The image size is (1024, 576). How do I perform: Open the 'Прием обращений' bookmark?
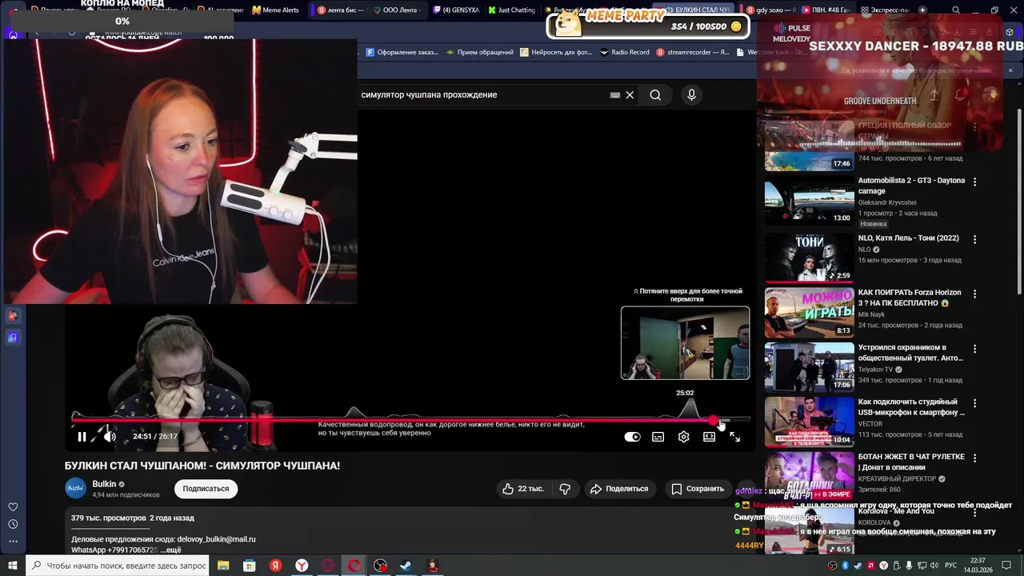480,52
